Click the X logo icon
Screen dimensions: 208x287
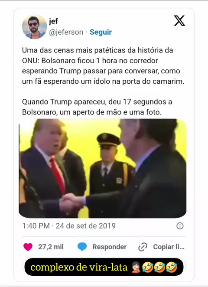click(x=179, y=21)
